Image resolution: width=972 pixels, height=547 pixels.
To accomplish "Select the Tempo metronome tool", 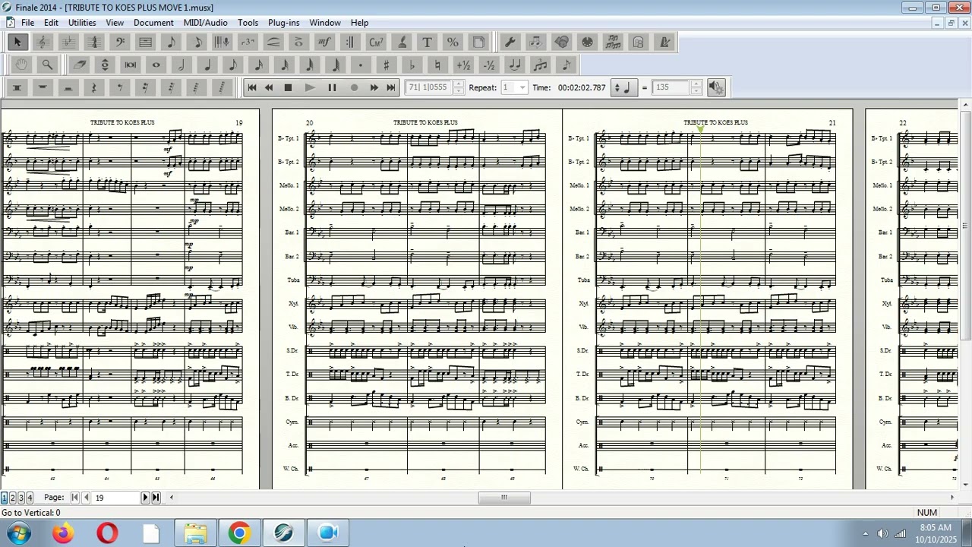I will pyautogui.click(x=664, y=42).
